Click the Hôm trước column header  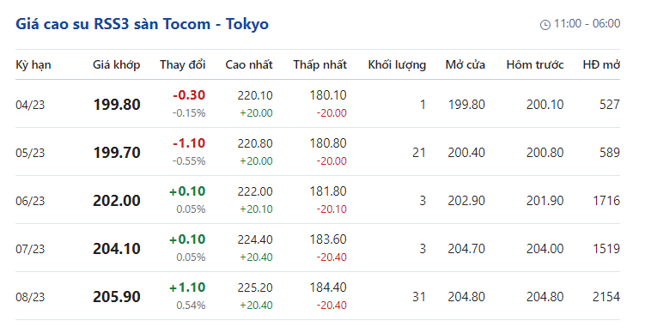tap(535, 64)
